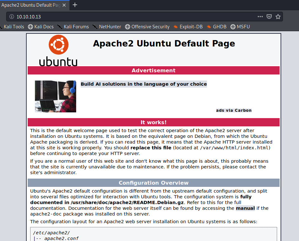Click the 'Apache2 Ubuntu Default Page' heading

[164, 44]
